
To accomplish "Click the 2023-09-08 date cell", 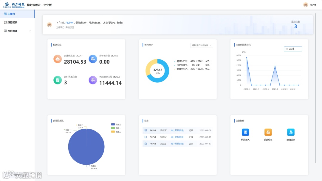I will (x=205, y=130).
